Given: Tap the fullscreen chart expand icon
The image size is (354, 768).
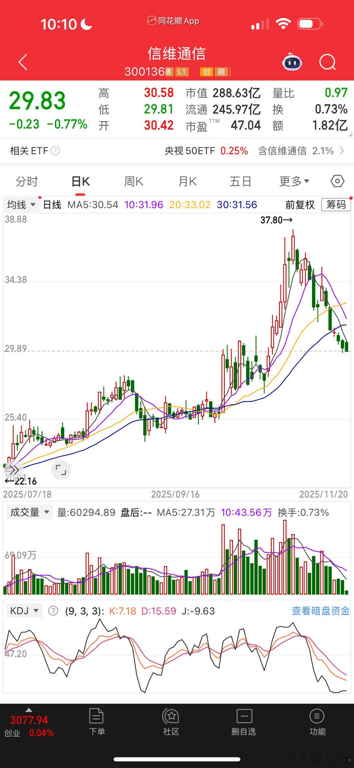Looking at the screenshot, I should 61,470.
